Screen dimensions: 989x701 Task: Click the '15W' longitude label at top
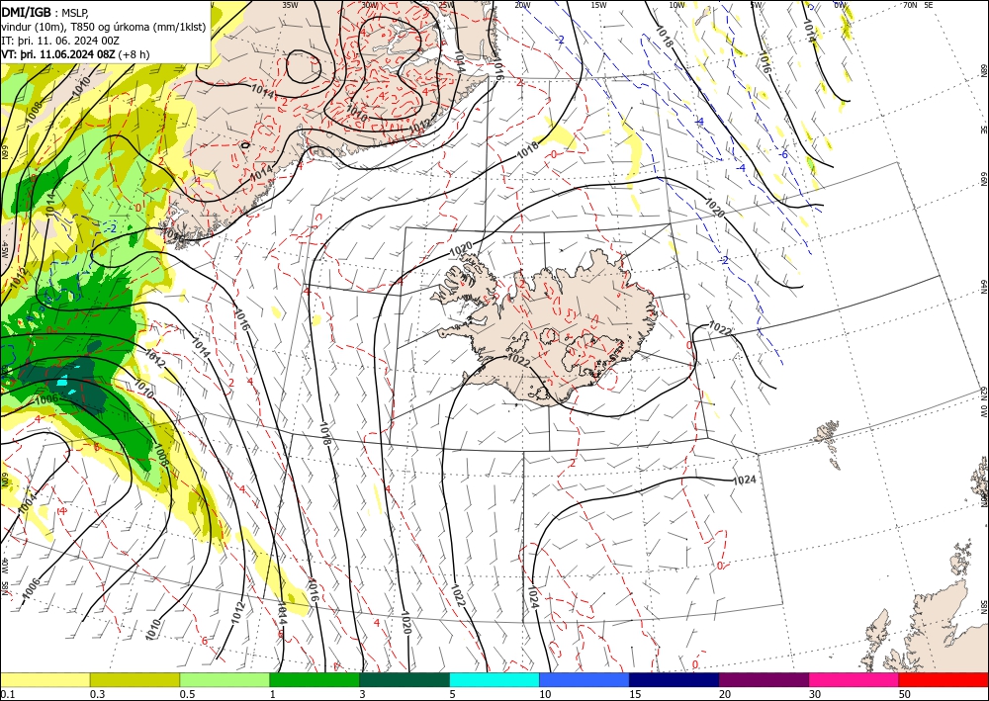[x=598, y=5]
